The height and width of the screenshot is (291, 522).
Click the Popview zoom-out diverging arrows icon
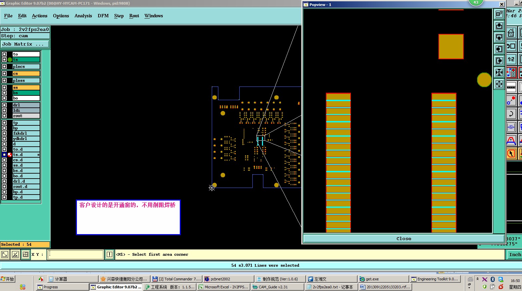pos(499,84)
